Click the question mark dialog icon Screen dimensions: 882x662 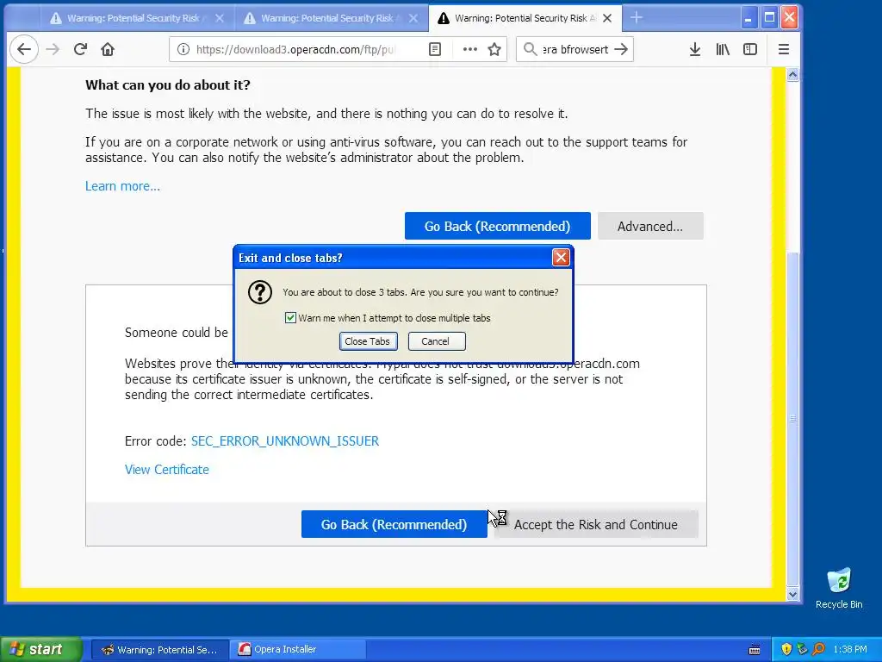260,292
